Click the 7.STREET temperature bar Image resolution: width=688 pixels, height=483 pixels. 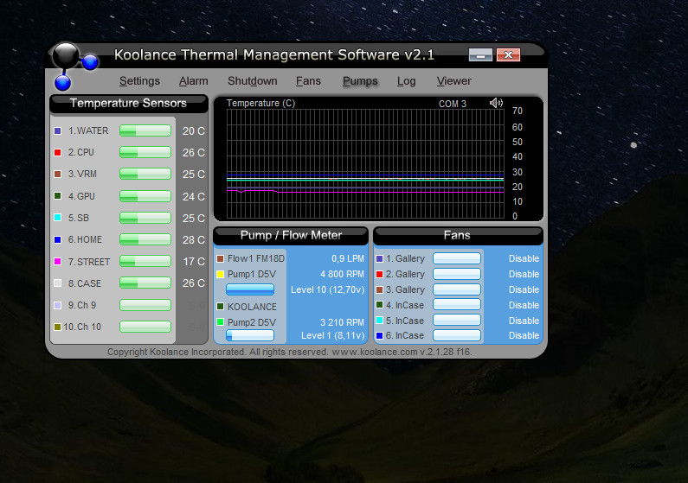(x=145, y=262)
